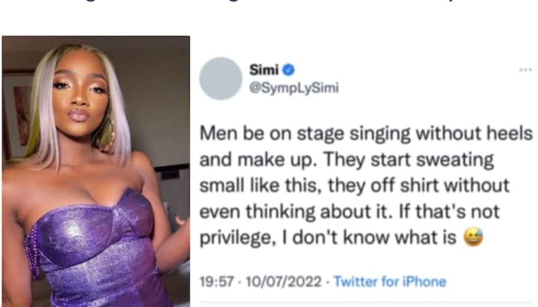Click the gray circular profile avatar
538x307 pixels.
point(221,78)
